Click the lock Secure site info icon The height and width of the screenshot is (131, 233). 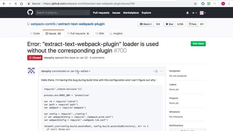point(29,4)
